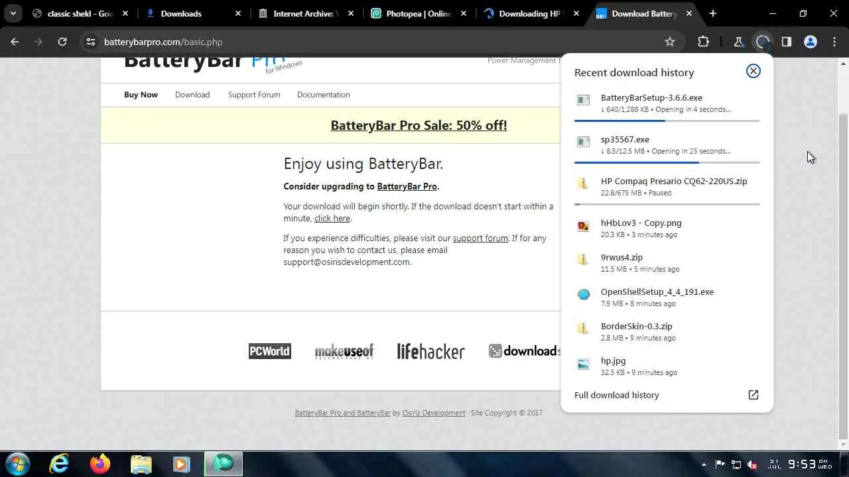
Task: Click the muted volume tray icon
Action: [x=752, y=464]
